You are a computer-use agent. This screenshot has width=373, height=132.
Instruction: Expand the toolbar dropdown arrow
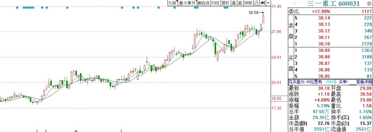pyautogui.click(x=268, y=3)
